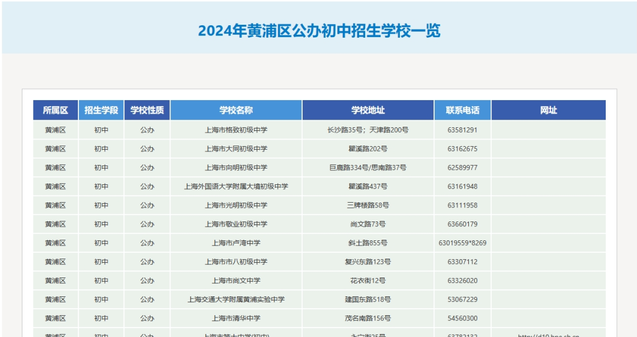Image resolution: width=637 pixels, height=337 pixels.
Task: Click phone number 63019559*8269
Action: [x=462, y=243]
